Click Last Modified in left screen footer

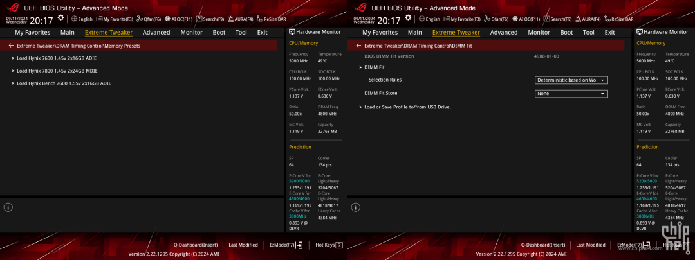[243, 245]
